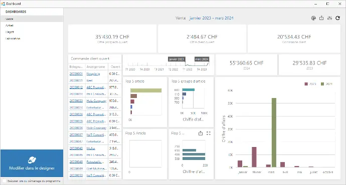The image size is (346, 185).
Task: Toggle the 2024 legend swatch
Action: [x=322, y=84]
